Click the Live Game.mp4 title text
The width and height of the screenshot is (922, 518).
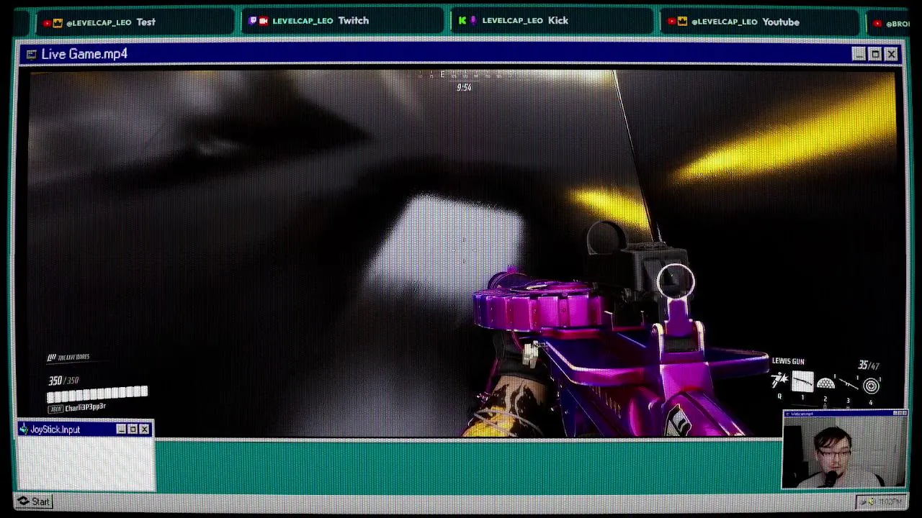(84, 54)
